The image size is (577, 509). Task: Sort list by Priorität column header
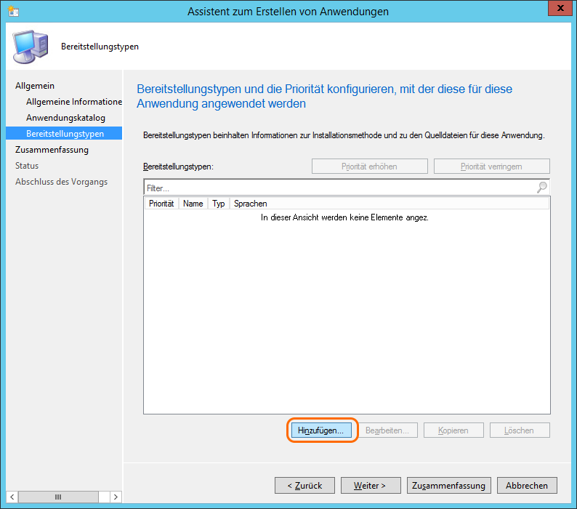(161, 204)
